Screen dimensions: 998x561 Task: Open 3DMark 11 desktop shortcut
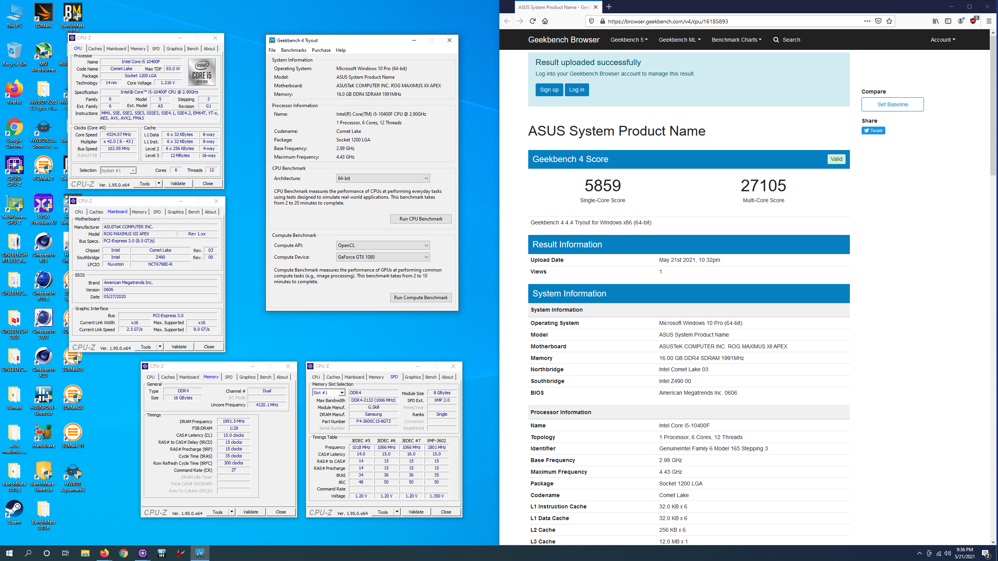[73, 436]
